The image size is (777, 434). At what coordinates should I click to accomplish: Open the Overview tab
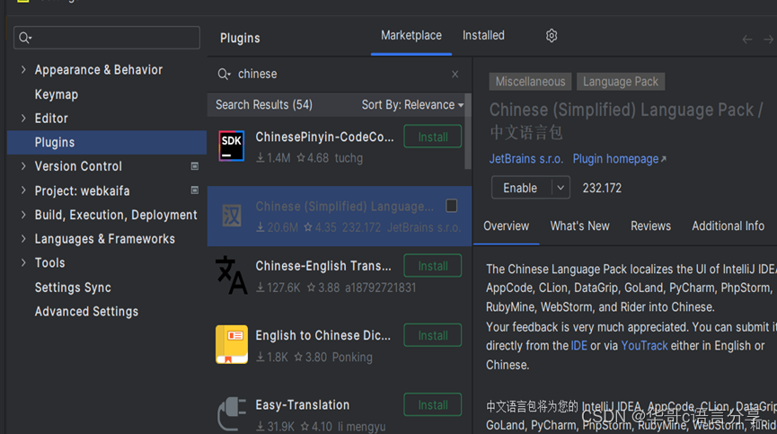pos(506,226)
